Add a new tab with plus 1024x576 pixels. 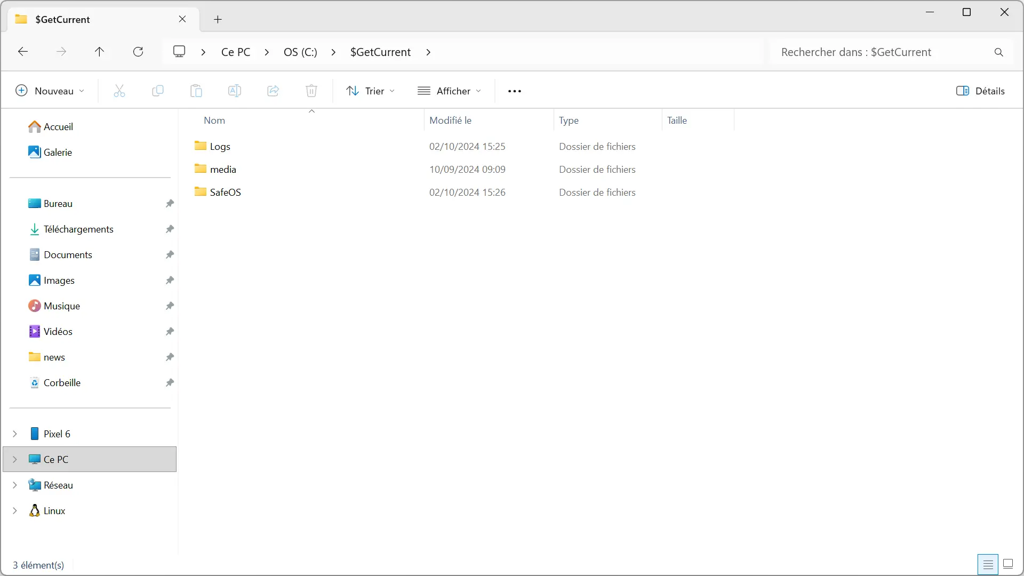(218, 20)
